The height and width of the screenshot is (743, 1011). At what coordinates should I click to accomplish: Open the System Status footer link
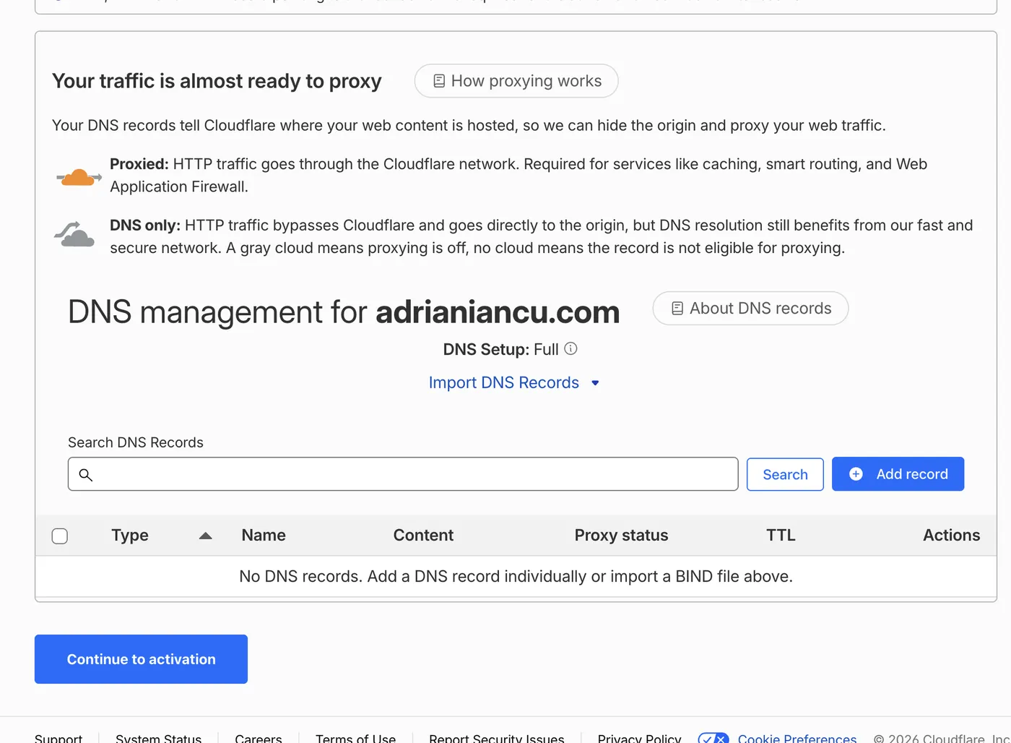158,738
